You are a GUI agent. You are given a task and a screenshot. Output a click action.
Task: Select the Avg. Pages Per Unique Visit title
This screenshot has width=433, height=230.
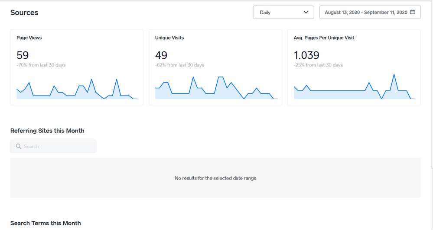[324, 38]
